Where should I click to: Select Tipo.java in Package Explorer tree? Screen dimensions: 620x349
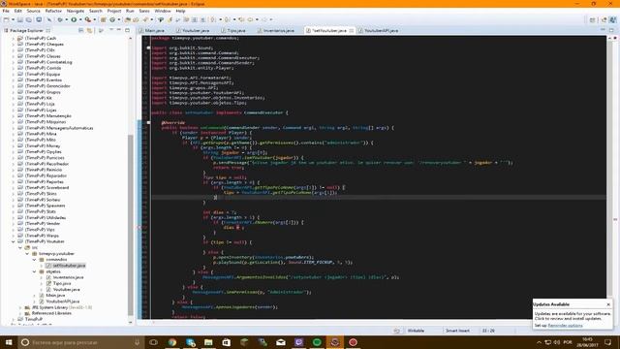point(62,283)
